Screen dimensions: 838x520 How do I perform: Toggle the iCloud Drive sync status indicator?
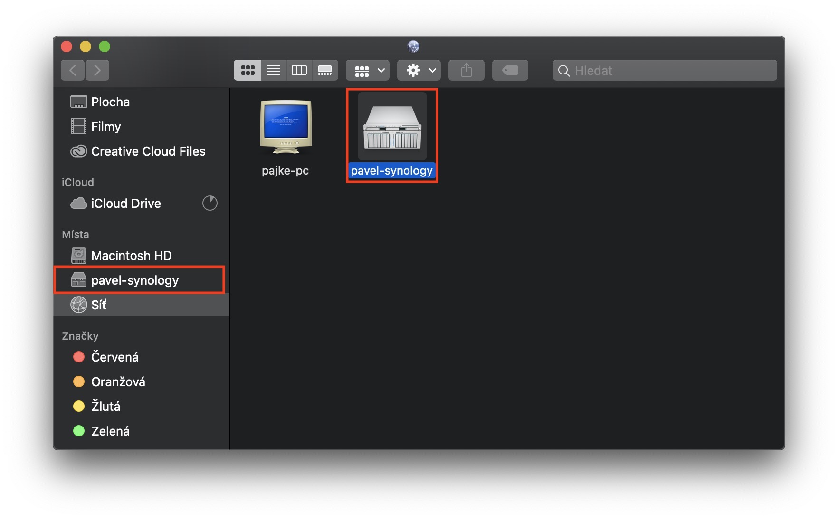209,203
